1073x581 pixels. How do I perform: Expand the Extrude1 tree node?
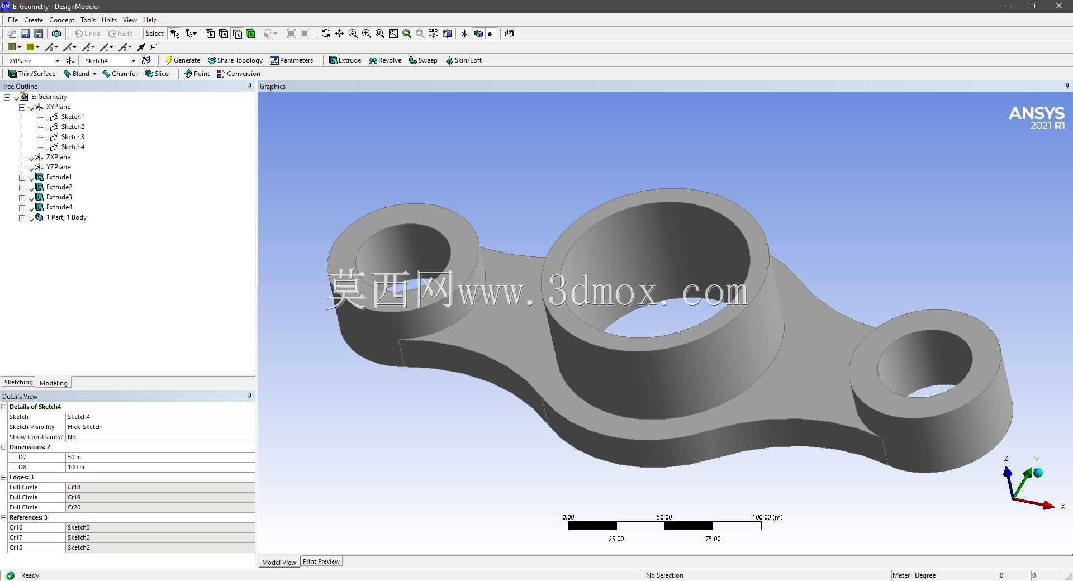22,177
